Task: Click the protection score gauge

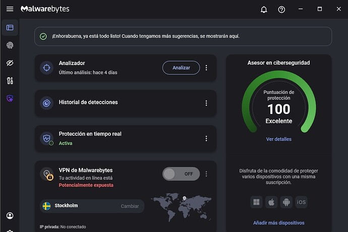Action: [279, 102]
